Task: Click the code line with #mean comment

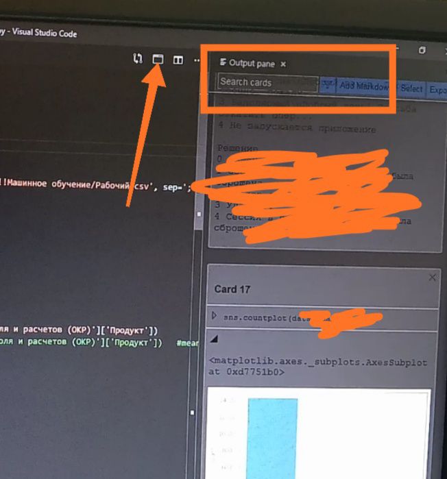Action: [x=99, y=342]
